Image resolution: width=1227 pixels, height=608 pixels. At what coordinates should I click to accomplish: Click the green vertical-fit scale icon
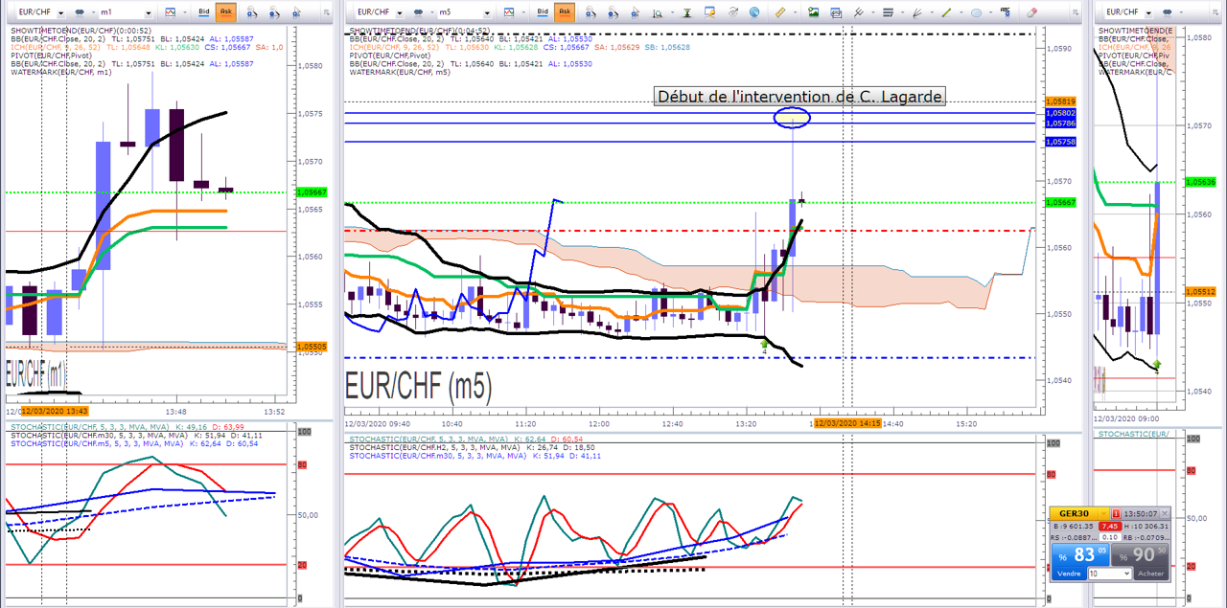click(687, 12)
